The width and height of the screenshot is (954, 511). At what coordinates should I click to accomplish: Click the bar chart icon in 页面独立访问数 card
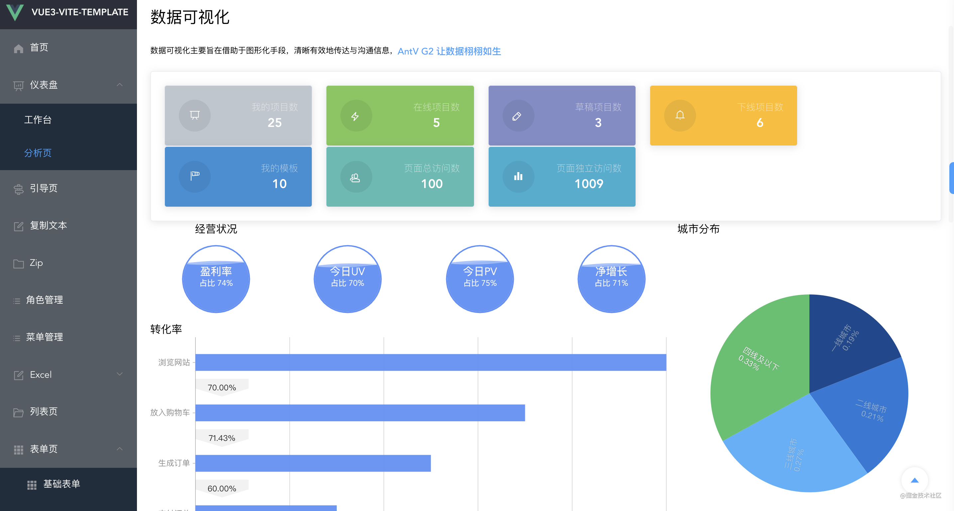518,177
